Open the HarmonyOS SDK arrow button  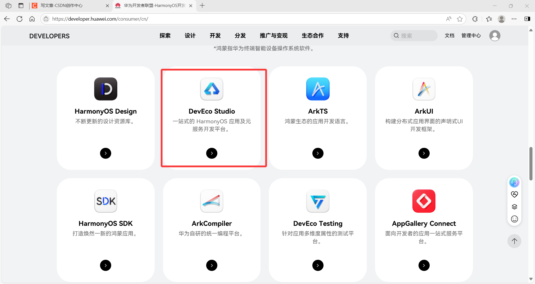pos(106,265)
